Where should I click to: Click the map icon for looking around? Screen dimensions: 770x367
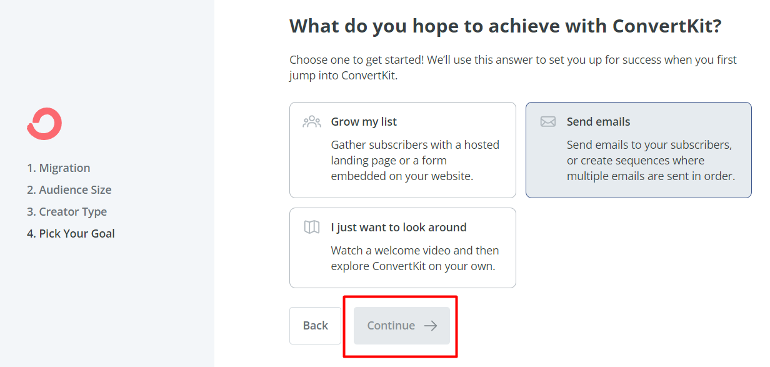click(x=311, y=227)
